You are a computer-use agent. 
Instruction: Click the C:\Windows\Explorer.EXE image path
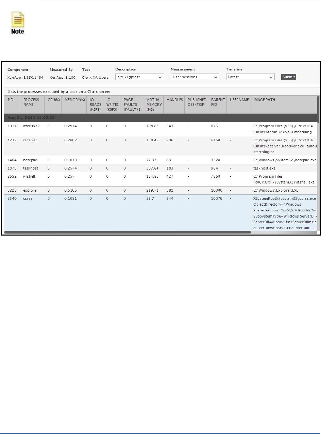276,190
